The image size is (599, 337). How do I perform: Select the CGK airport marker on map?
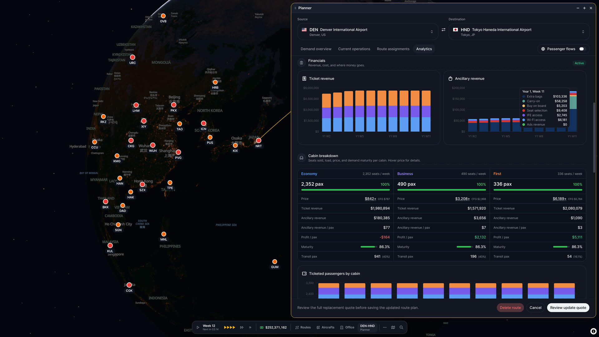[x=129, y=285]
